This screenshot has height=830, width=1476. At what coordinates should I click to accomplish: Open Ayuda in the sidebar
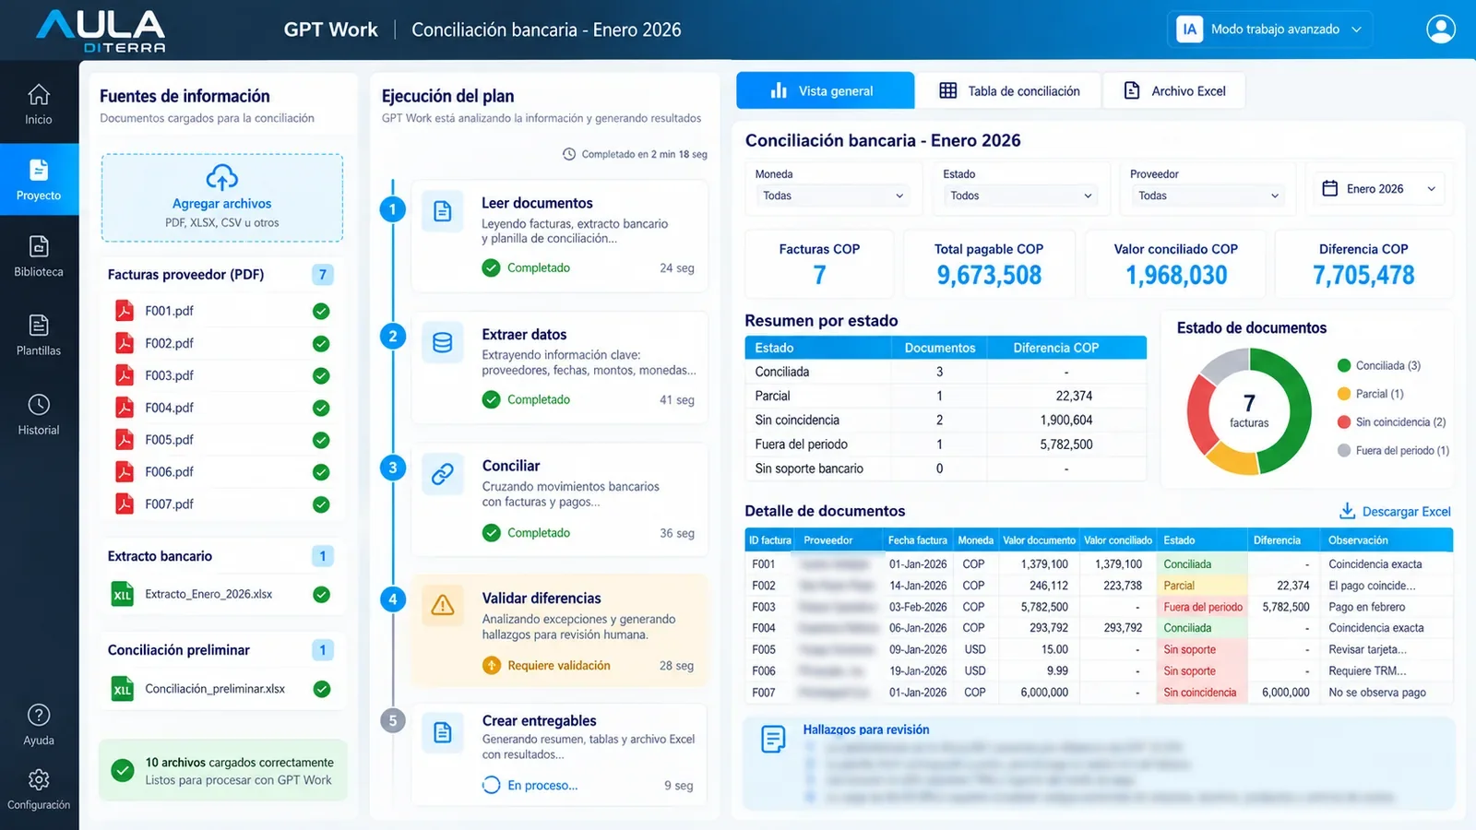[39, 725]
